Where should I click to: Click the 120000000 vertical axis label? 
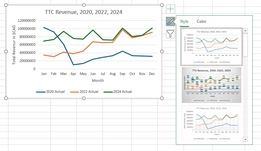[x=26, y=20]
